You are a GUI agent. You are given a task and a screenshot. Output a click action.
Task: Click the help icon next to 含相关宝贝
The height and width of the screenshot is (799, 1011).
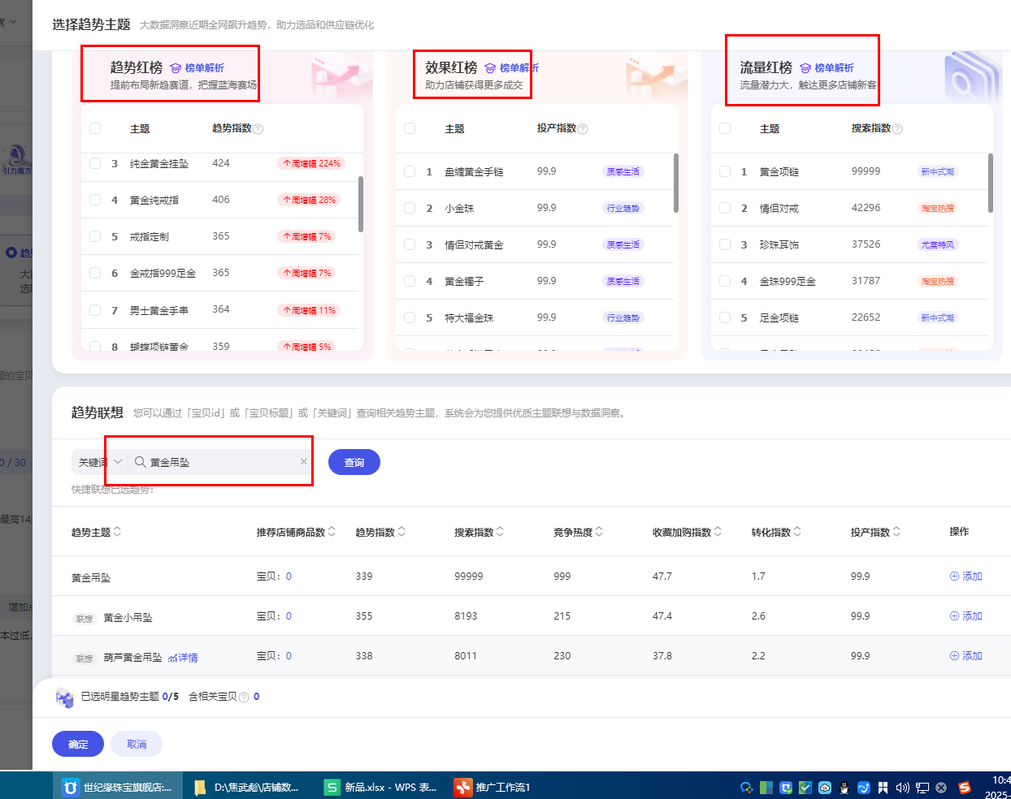coord(244,698)
